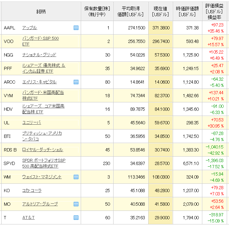229x227 pixels.
Task: Open the ユニリーバ link
Action: [32, 123]
